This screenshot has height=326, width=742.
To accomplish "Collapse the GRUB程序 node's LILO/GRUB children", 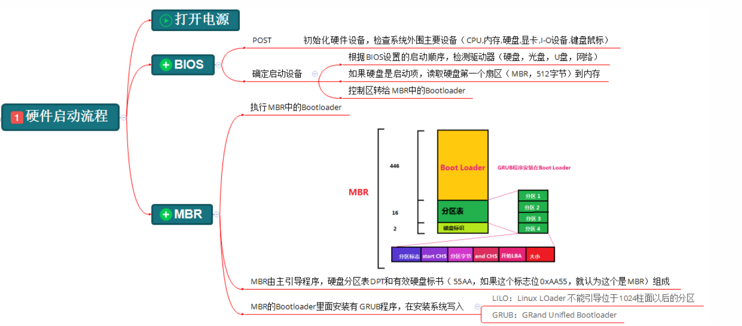I will pyautogui.click(x=477, y=306).
